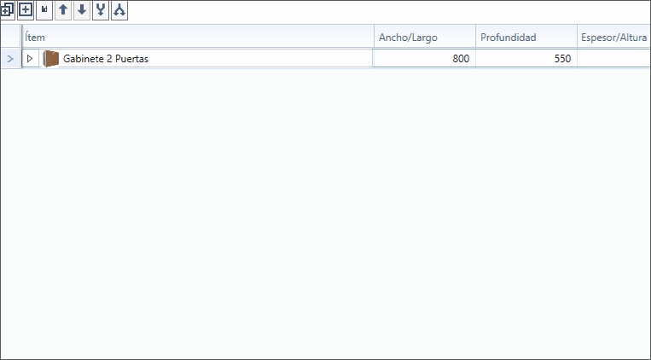This screenshot has height=360, width=651.
Task: Select the 'Gabinete 2 Puertas' item name
Action: pos(106,59)
